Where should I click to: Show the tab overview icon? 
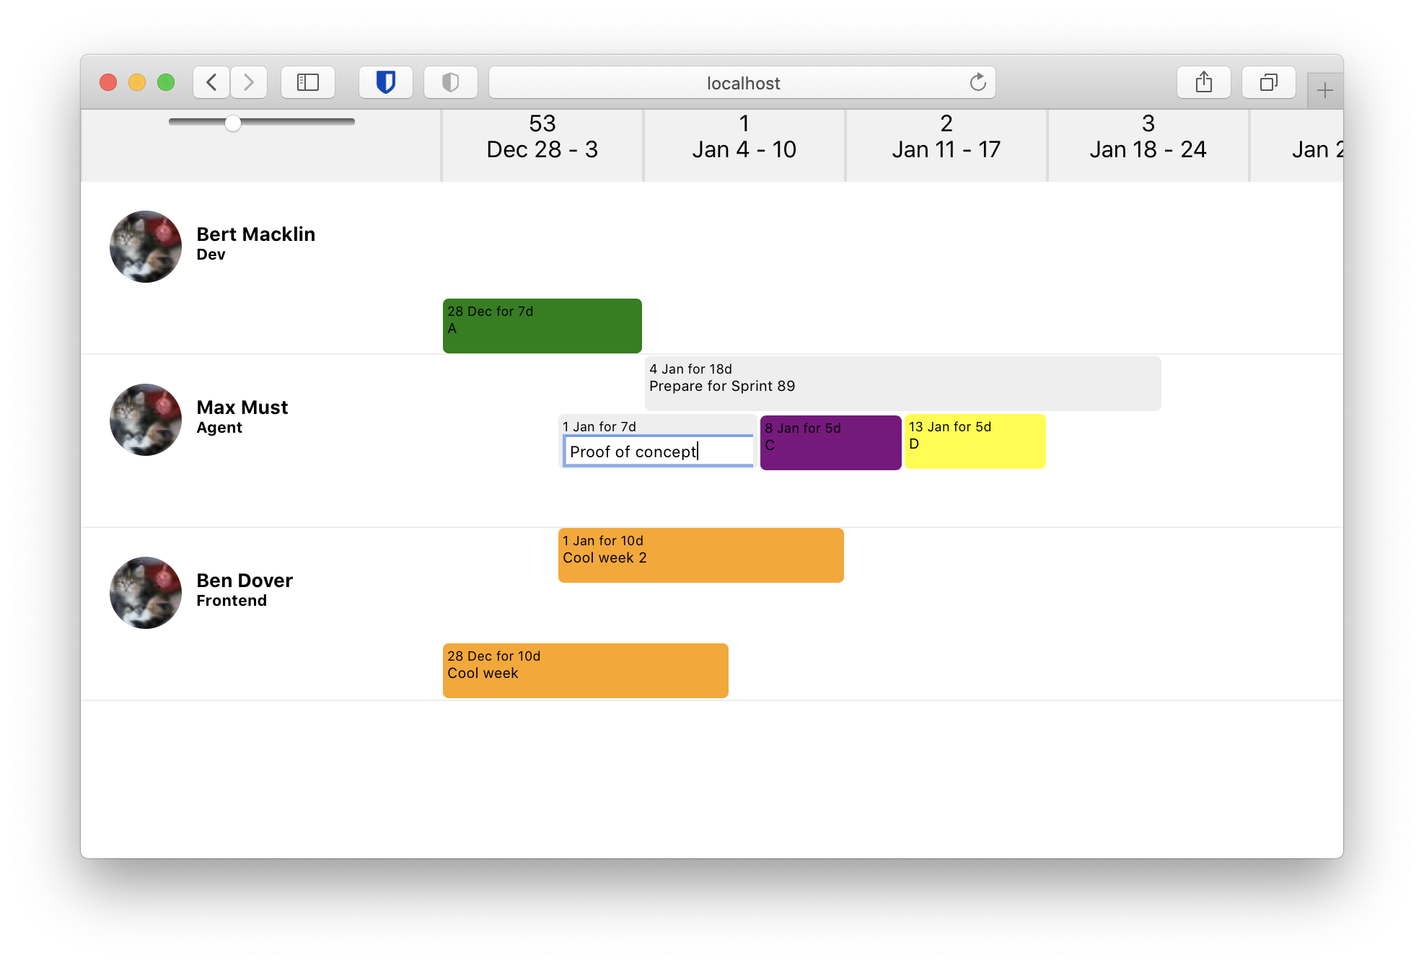pyautogui.click(x=1268, y=82)
